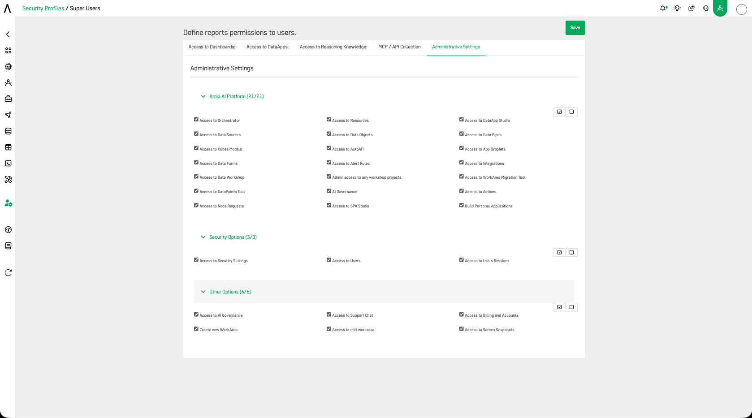This screenshot has height=418, width=752.
Task: Open the briefcase icon in sidebar
Action: 8,99
